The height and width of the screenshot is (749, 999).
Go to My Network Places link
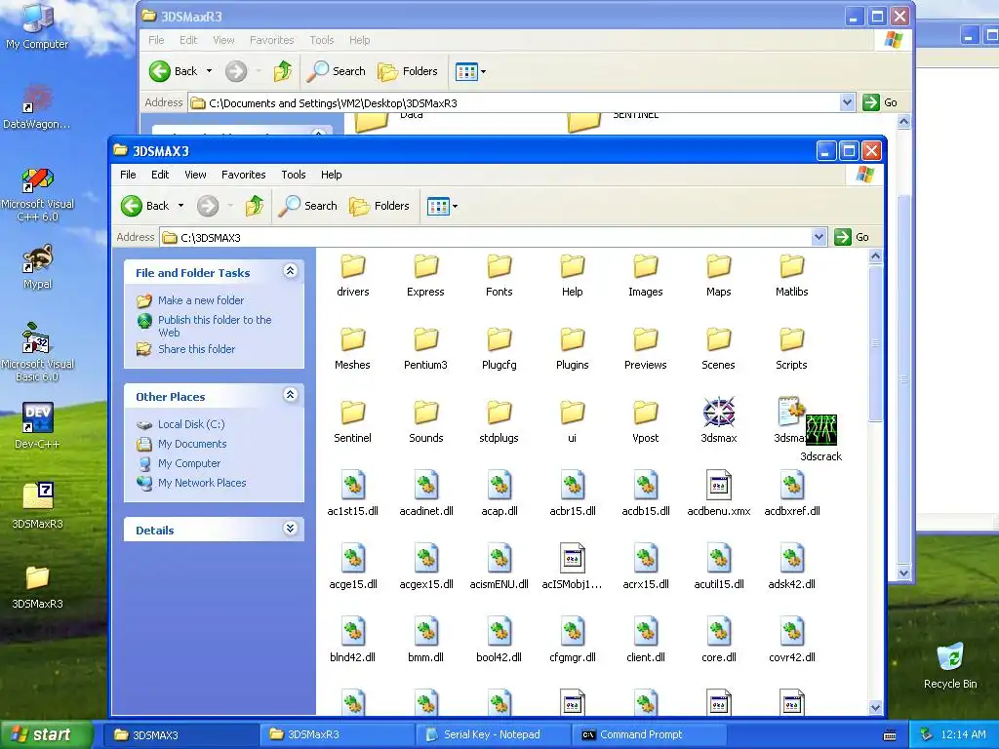pos(202,483)
